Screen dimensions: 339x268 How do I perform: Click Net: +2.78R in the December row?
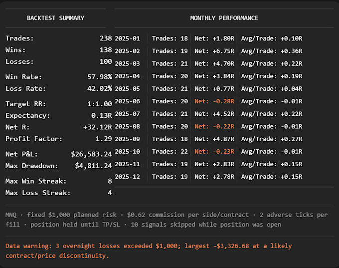coord(214,177)
